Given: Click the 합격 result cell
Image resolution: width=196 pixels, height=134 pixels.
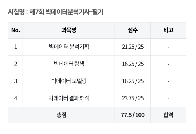Looking at the screenshot, I should point(168,115).
